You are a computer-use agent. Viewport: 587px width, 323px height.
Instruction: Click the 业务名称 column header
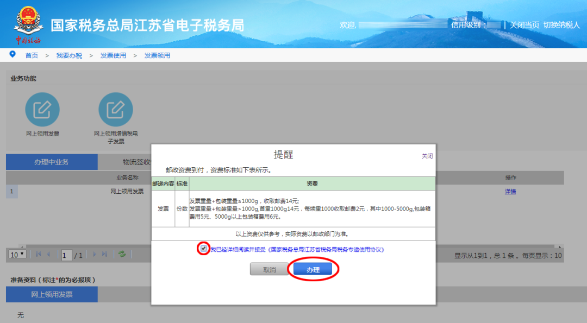coord(127,178)
